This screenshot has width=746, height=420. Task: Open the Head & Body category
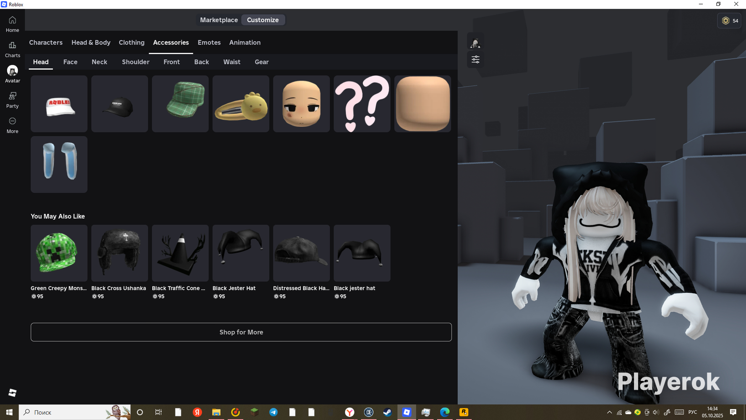pyautogui.click(x=91, y=42)
